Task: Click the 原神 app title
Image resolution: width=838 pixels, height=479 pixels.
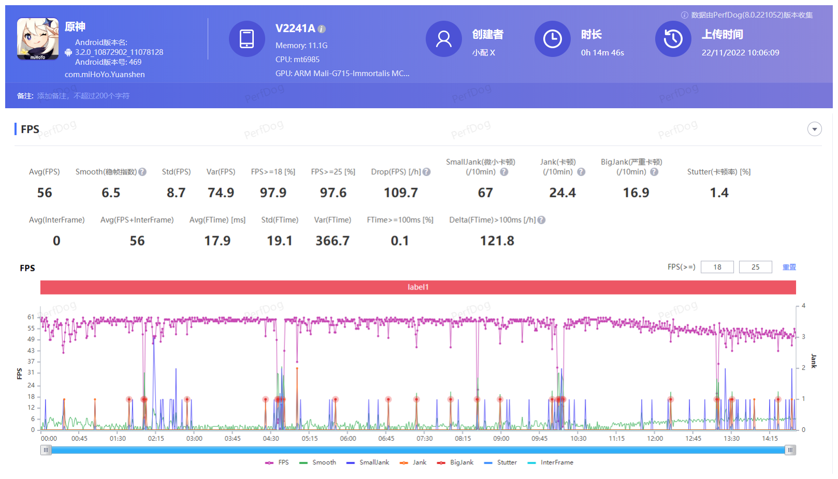Action: coord(75,27)
